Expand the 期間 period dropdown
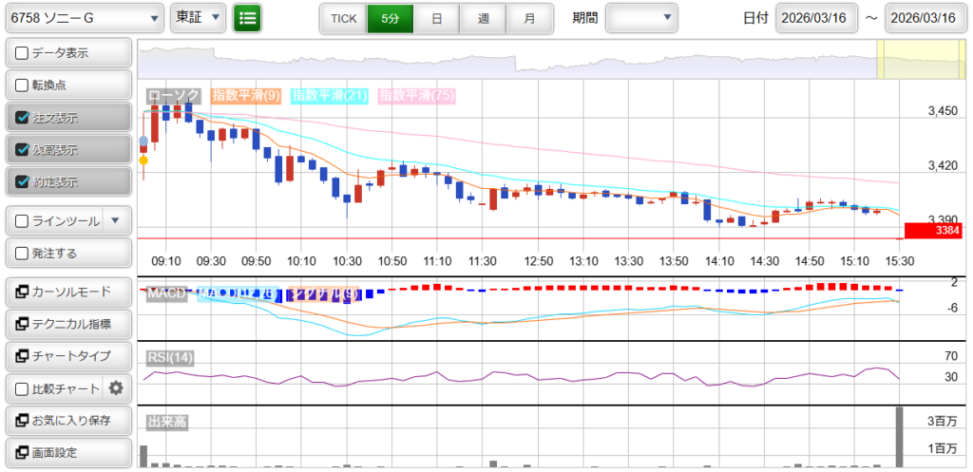973x472 pixels. pos(641,17)
